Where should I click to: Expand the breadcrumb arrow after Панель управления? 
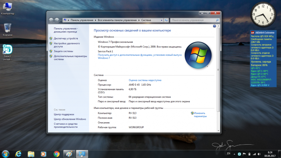coord(95,20)
